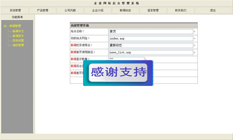The image size is (233, 140).
Task: Open the 联系我们 menu
Action: (x=181, y=10)
